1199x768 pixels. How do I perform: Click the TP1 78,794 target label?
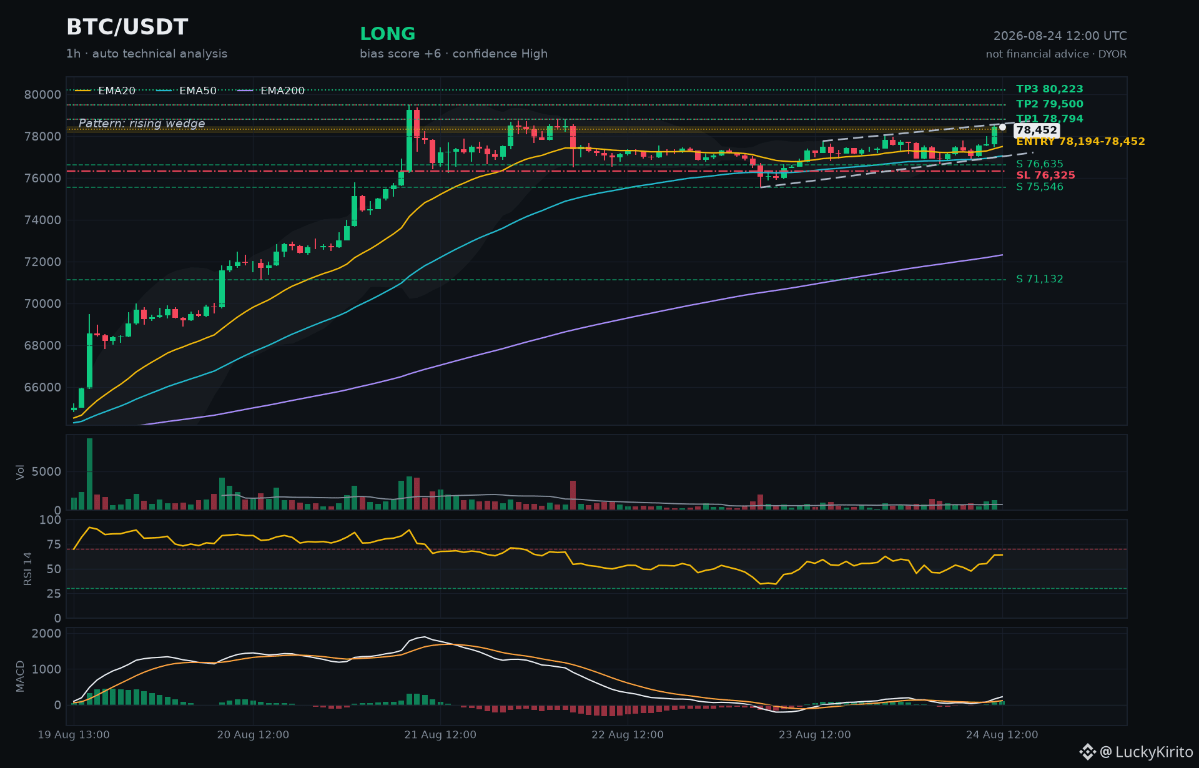1050,119
